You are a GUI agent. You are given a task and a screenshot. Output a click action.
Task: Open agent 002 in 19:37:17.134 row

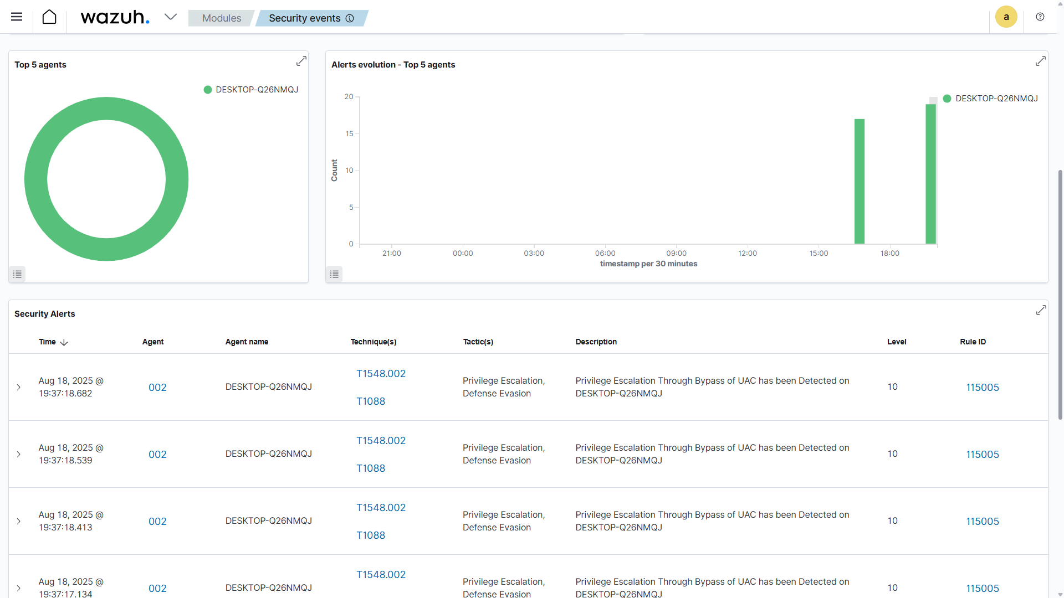tap(157, 589)
